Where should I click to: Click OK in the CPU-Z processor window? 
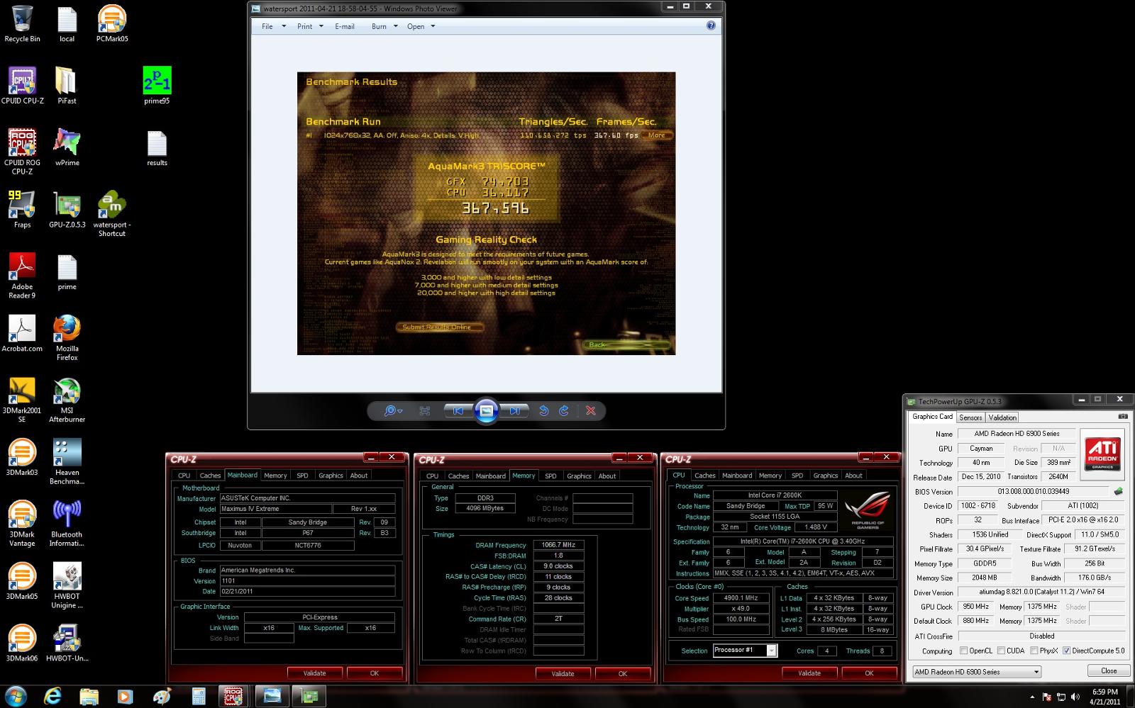tap(869, 673)
